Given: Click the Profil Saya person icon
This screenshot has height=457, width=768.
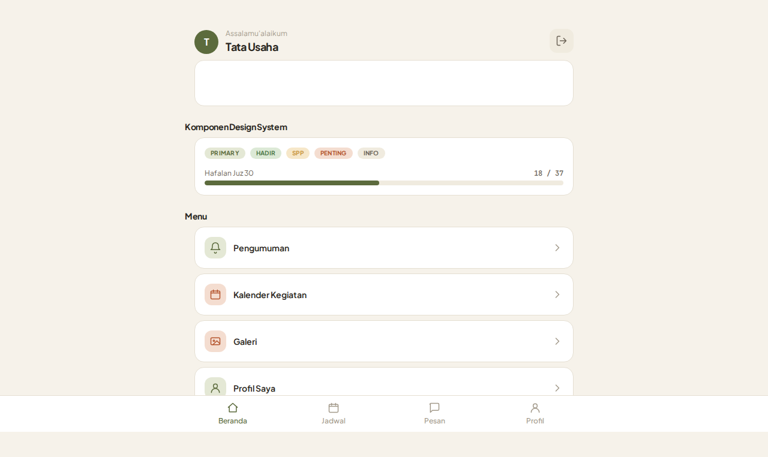Looking at the screenshot, I should click(215, 388).
